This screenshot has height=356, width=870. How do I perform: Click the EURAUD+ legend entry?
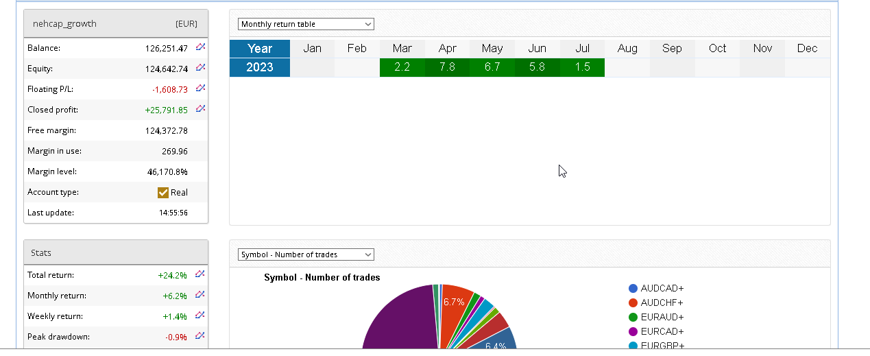(x=662, y=318)
